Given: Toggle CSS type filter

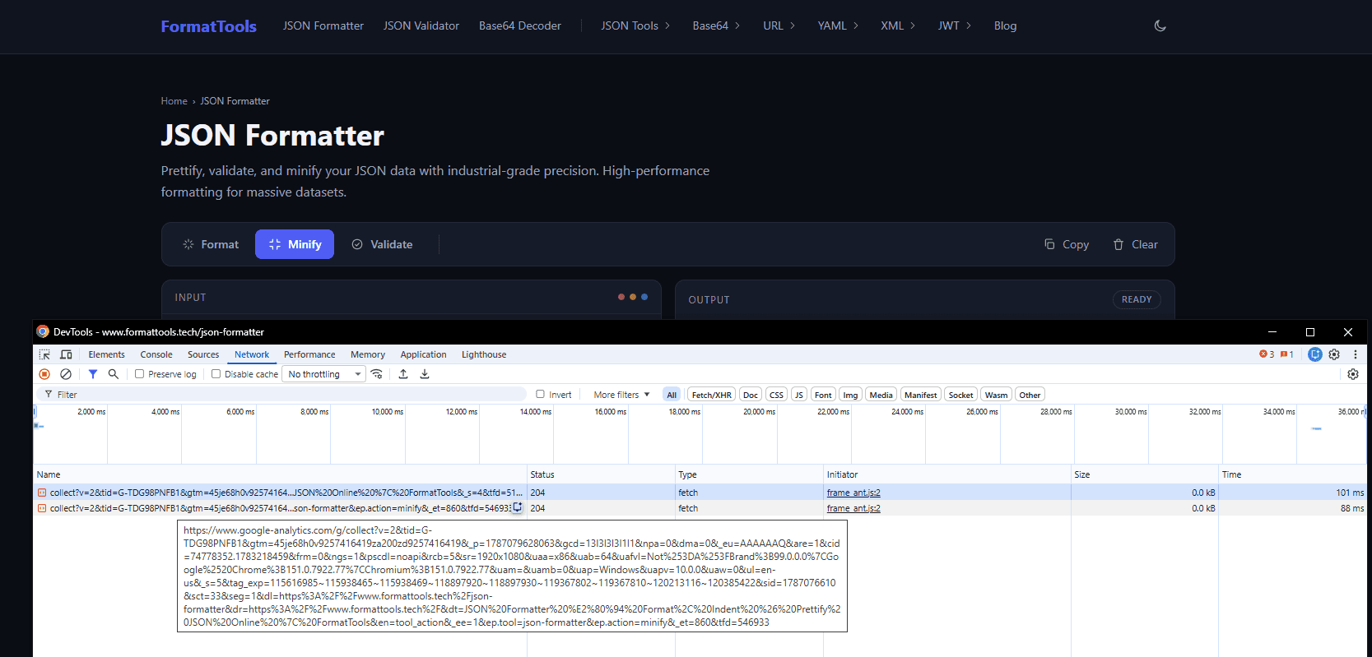Looking at the screenshot, I should (776, 395).
